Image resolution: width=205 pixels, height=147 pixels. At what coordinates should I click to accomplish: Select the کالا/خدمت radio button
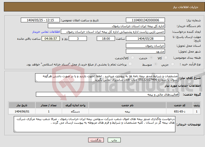(x=133, y=58)
